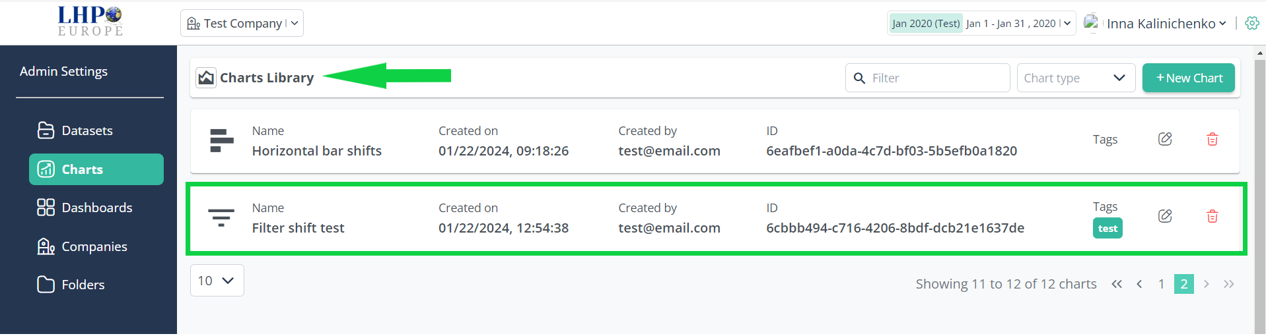This screenshot has width=1266, height=336.
Task: Expand the Chart type dropdown
Action: coord(1076,78)
